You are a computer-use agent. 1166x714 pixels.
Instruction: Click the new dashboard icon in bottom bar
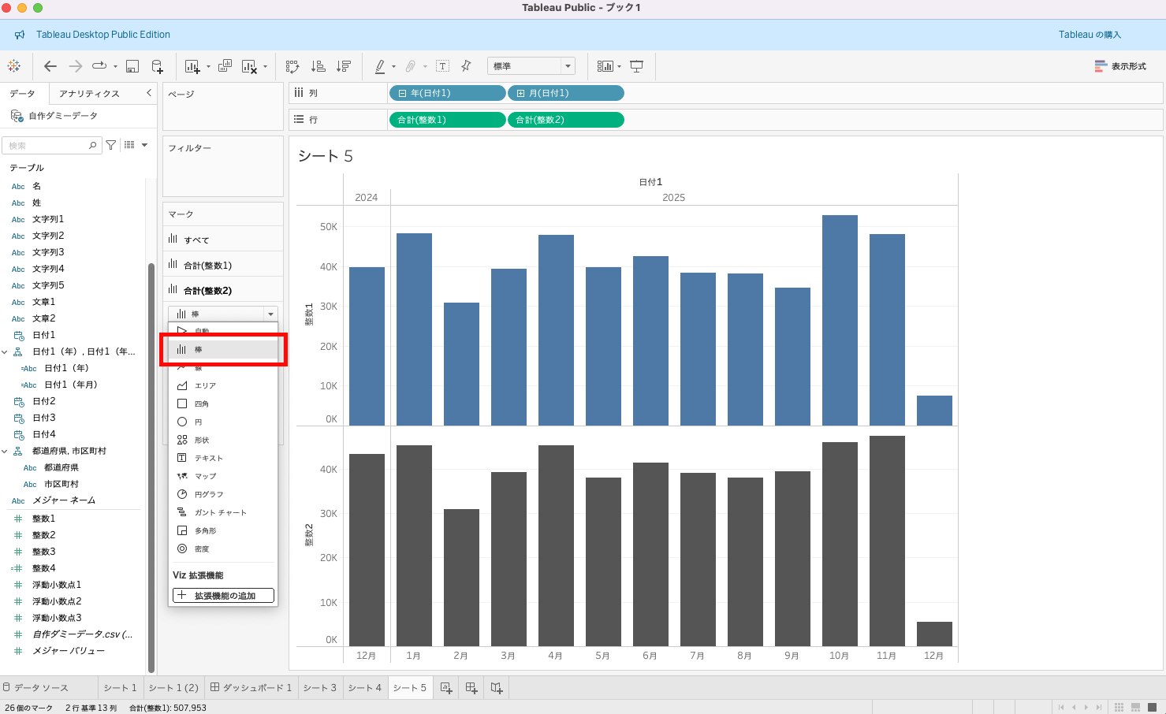(471, 688)
